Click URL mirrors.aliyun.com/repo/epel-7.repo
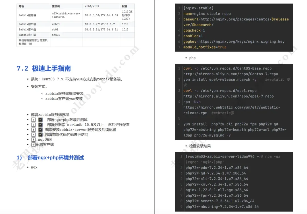Viewport: 307px width, 214px height. click(229, 96)
